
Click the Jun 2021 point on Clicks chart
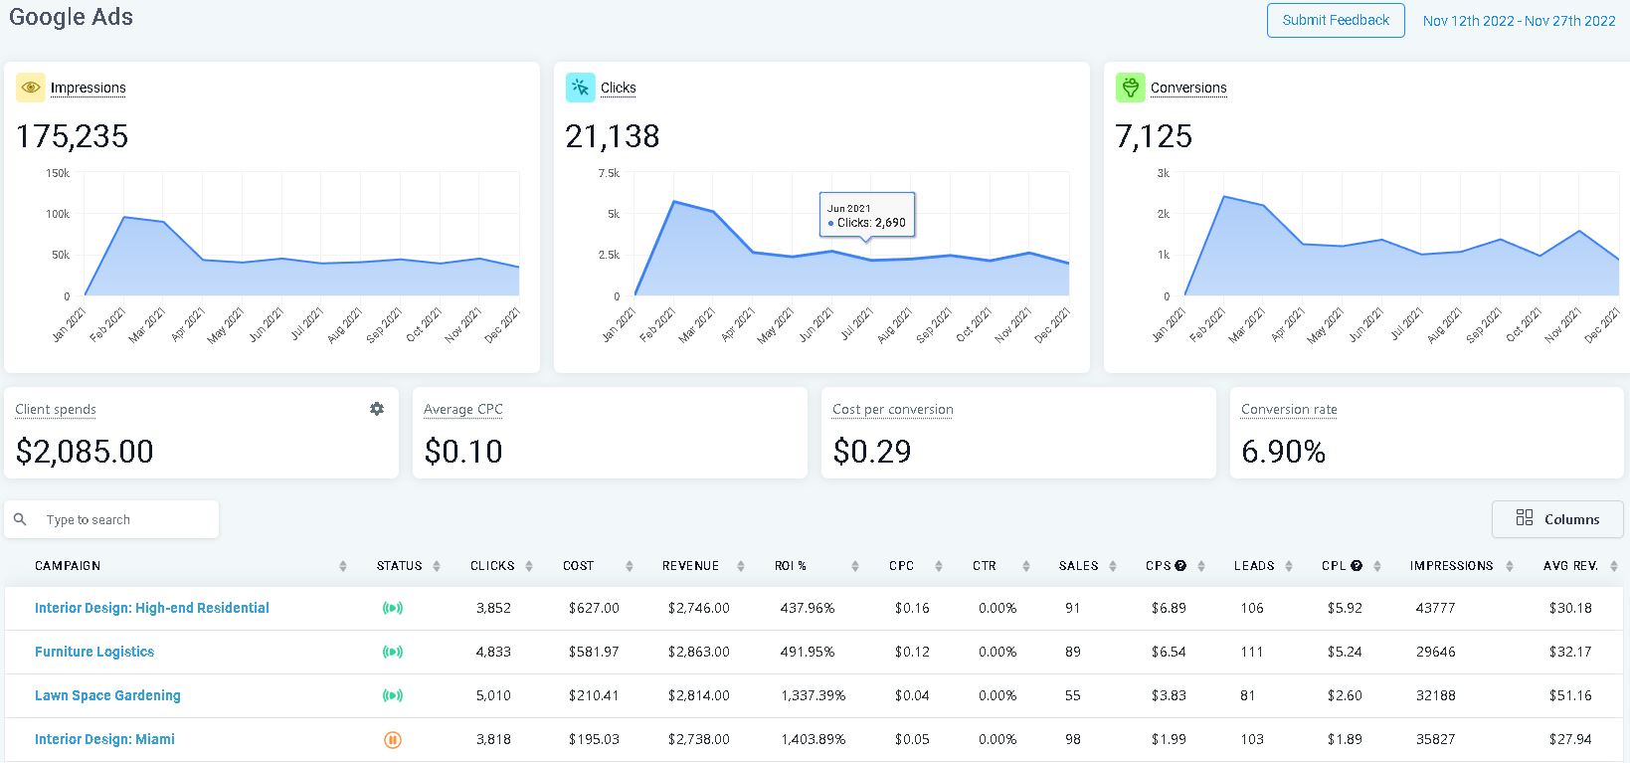pos(832,251)
